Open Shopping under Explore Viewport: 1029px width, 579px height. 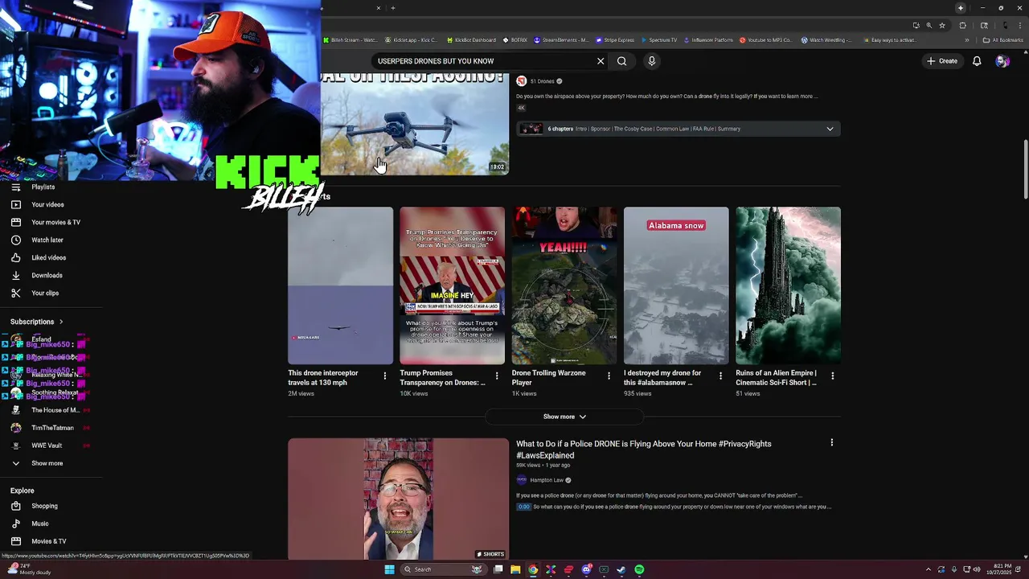pos(44,506)
